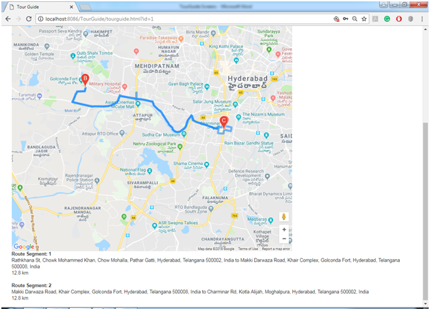Click the National Flag pin
Viewport: 430px width, 309px height.
149,171
